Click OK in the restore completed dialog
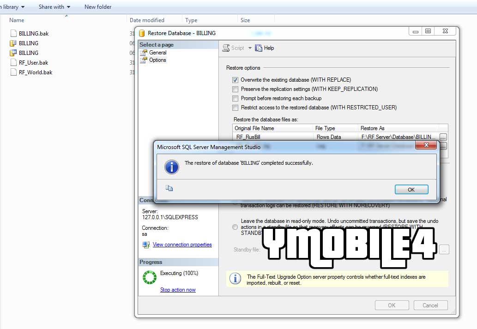The width and height of the screenshot is (477, 329). [x=411, y=190]
